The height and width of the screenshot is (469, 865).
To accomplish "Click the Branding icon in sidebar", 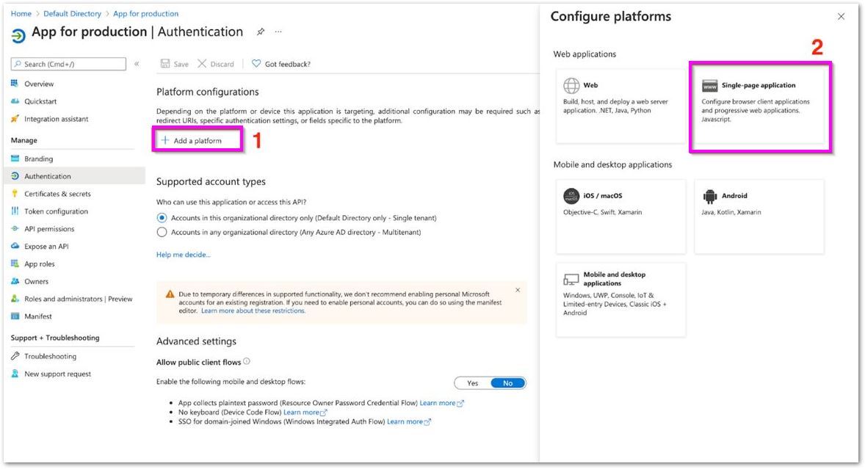I will tap(15, 159).
